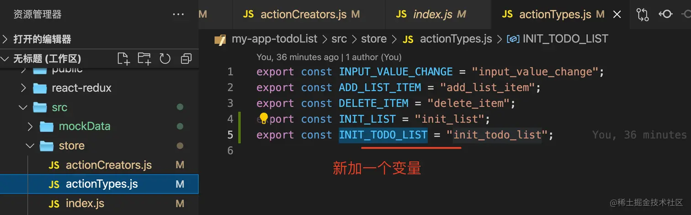Click the lightbulb quick-fix icon on line 4

[264, 118]
